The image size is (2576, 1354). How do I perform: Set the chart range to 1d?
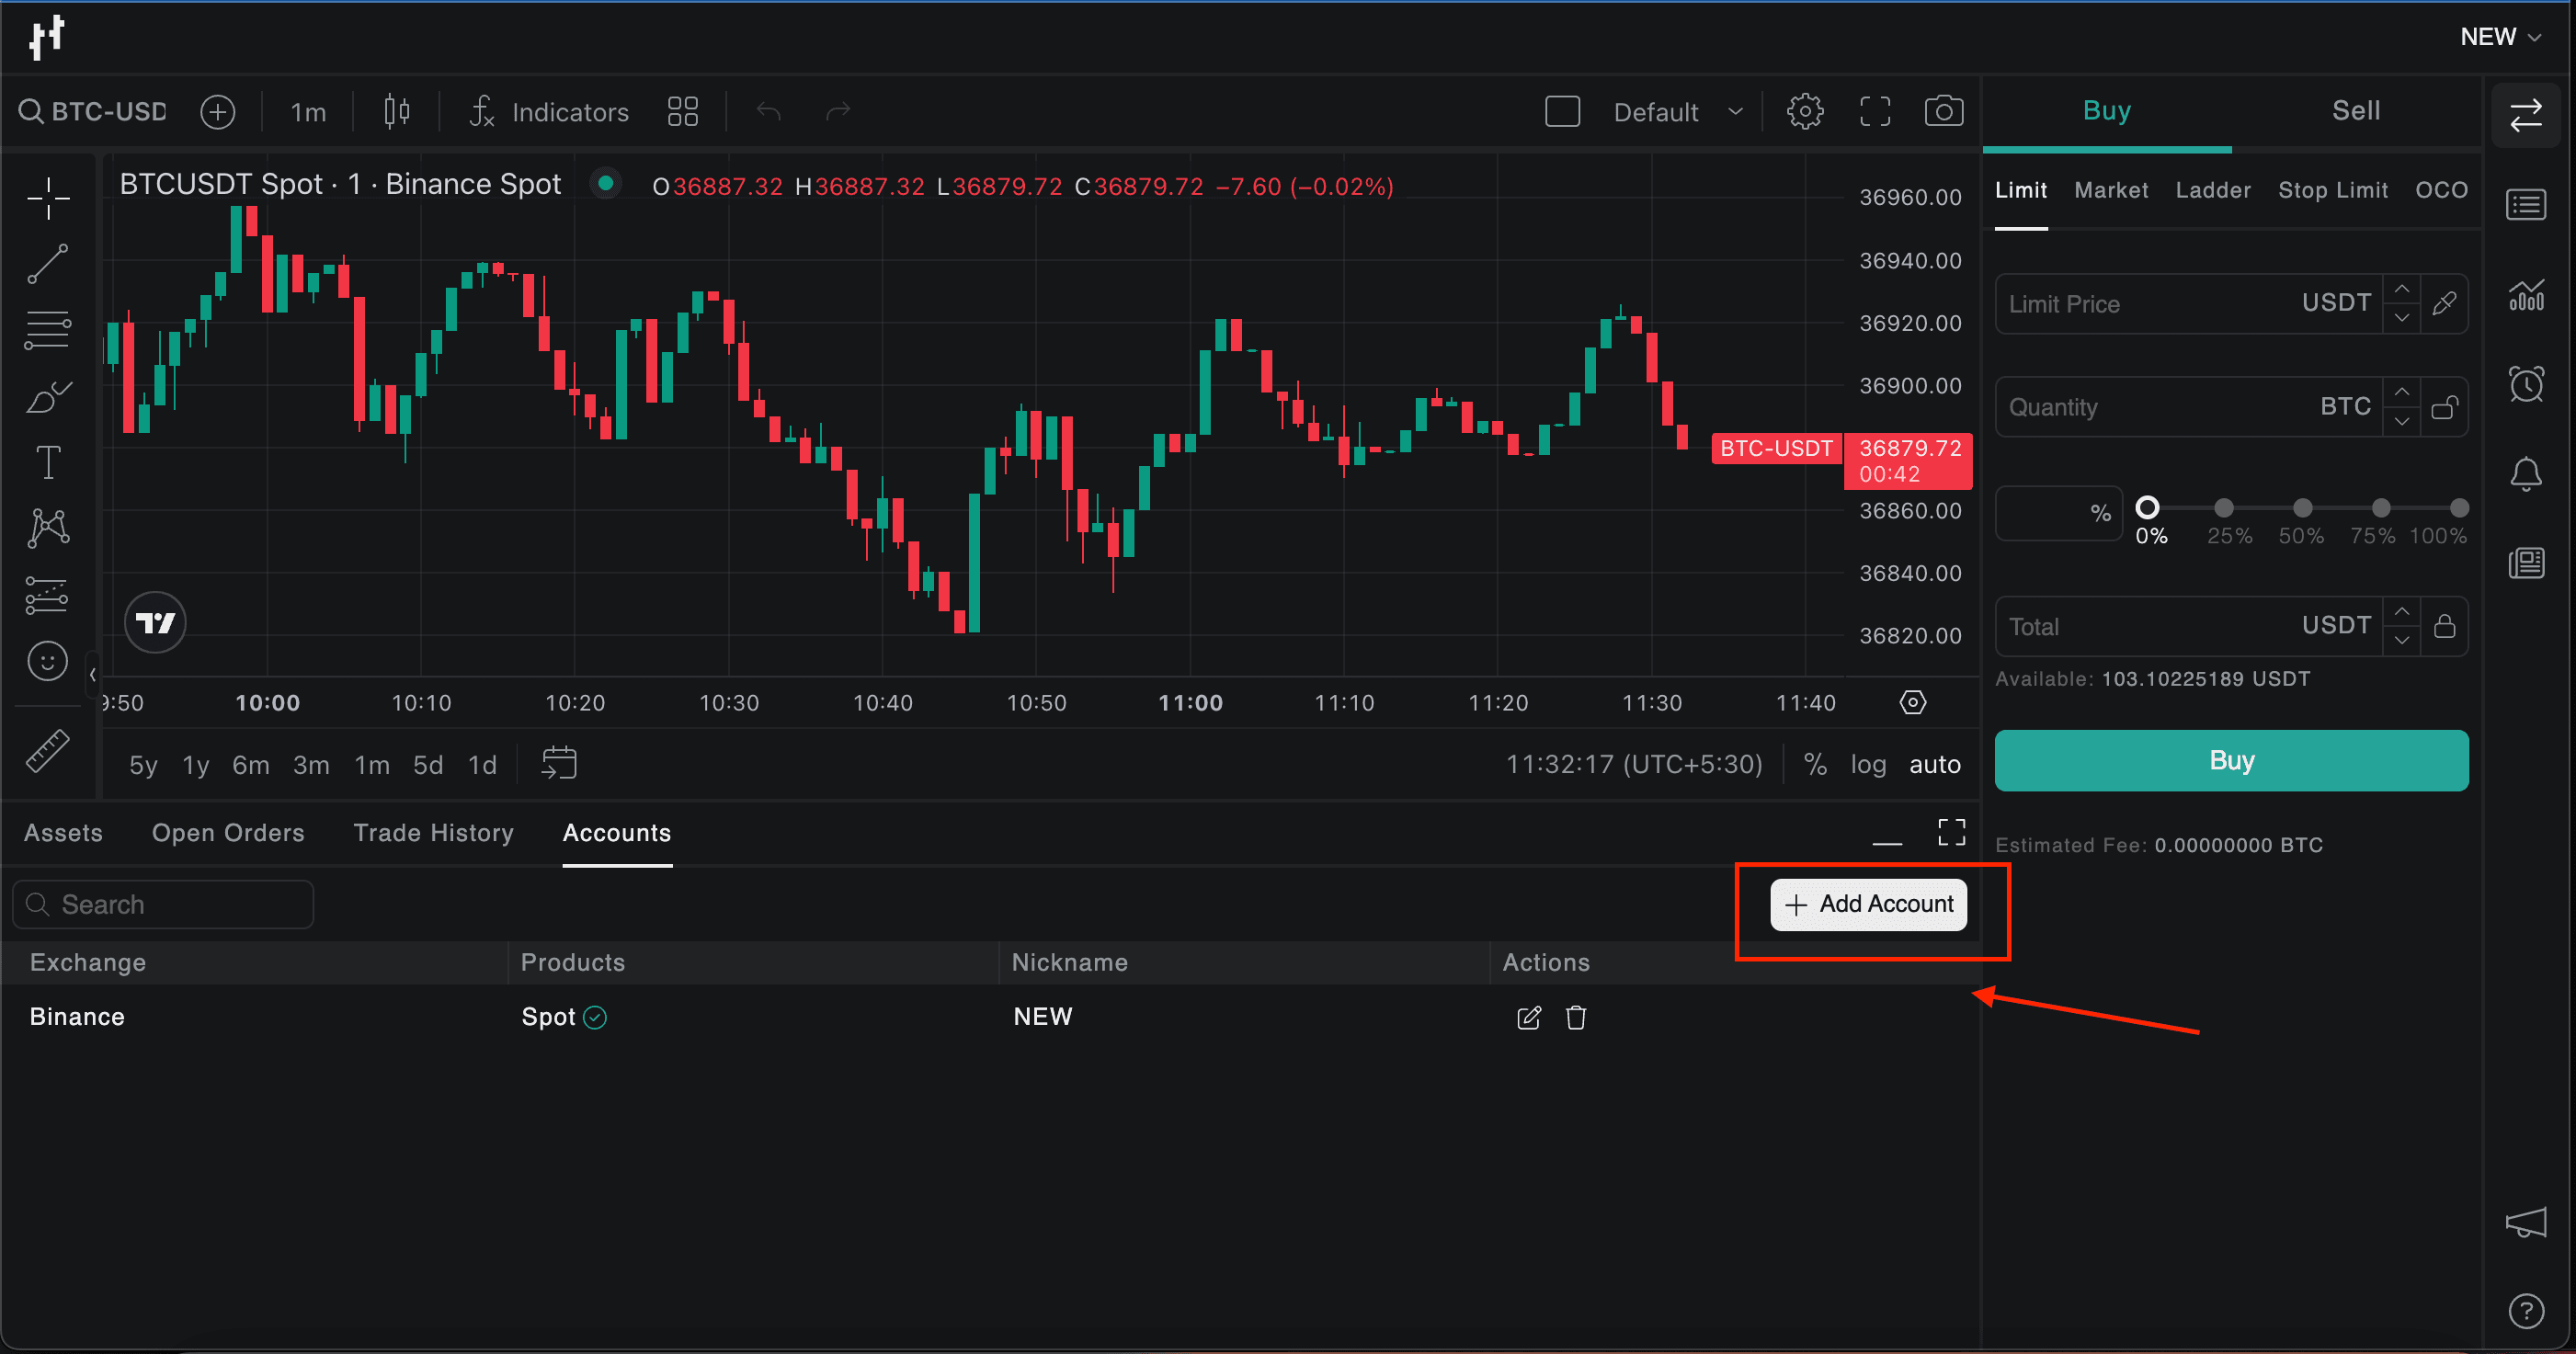(482, 765)
